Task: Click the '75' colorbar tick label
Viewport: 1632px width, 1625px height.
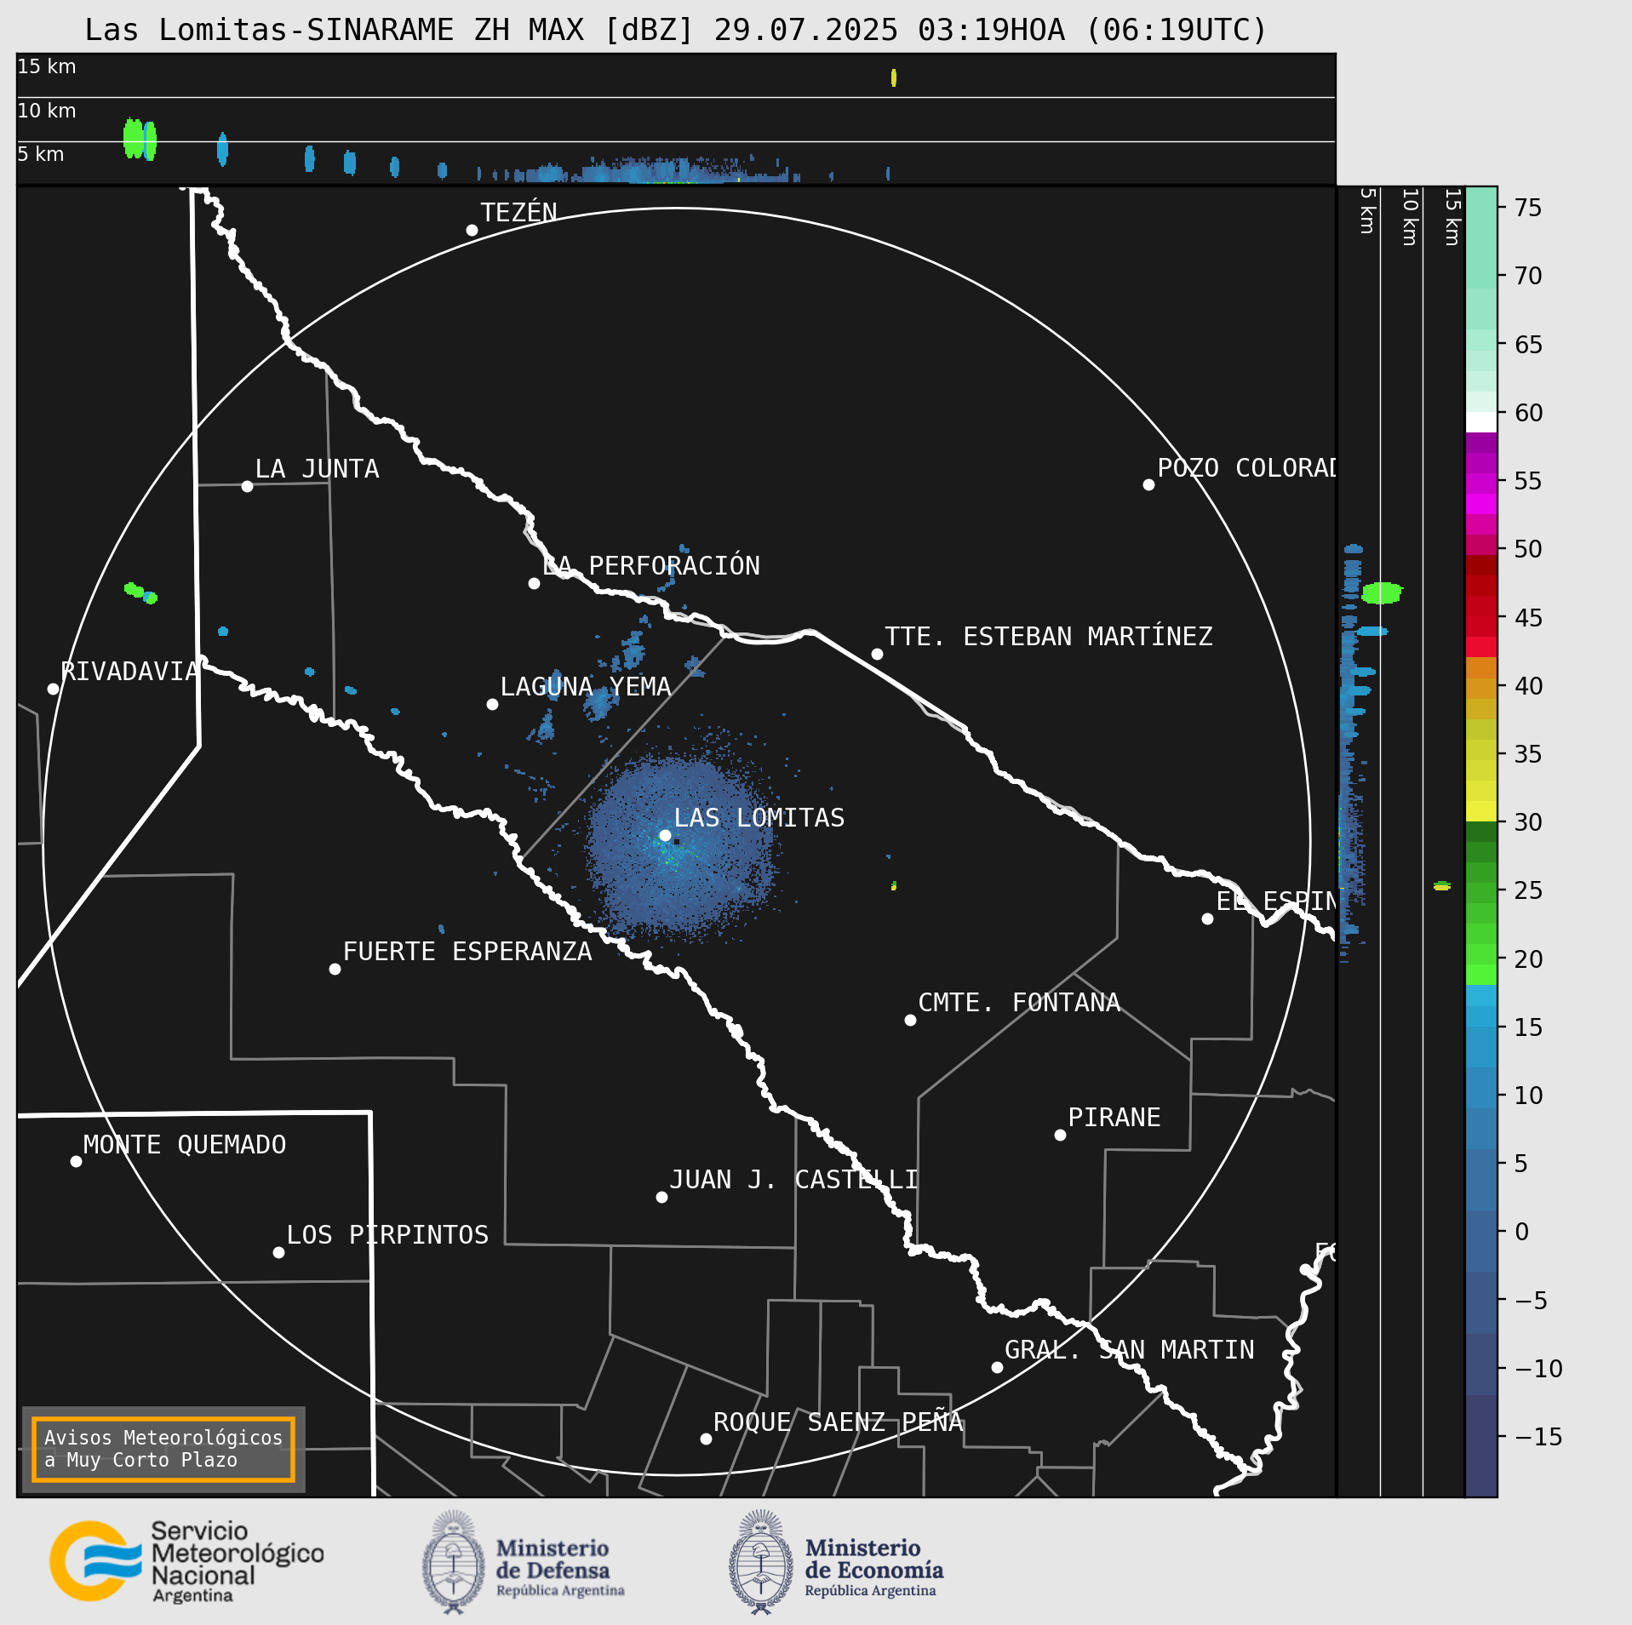Action: point(1529,208)
